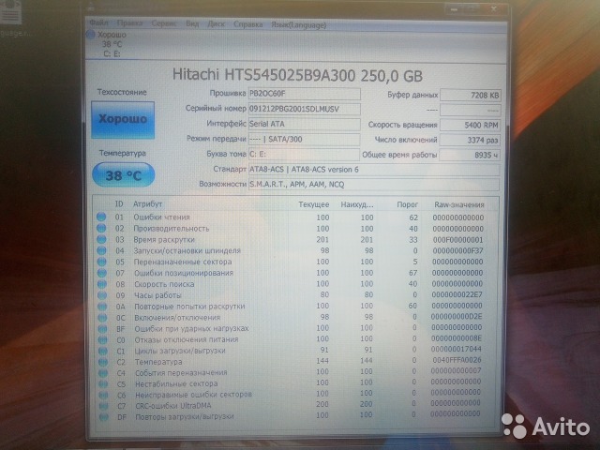
Task: Click status icon of Температура C2 row
Action: coord(103,362)
